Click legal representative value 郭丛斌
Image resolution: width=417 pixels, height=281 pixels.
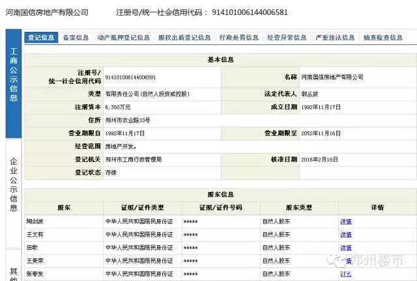(x=309, y=94)
